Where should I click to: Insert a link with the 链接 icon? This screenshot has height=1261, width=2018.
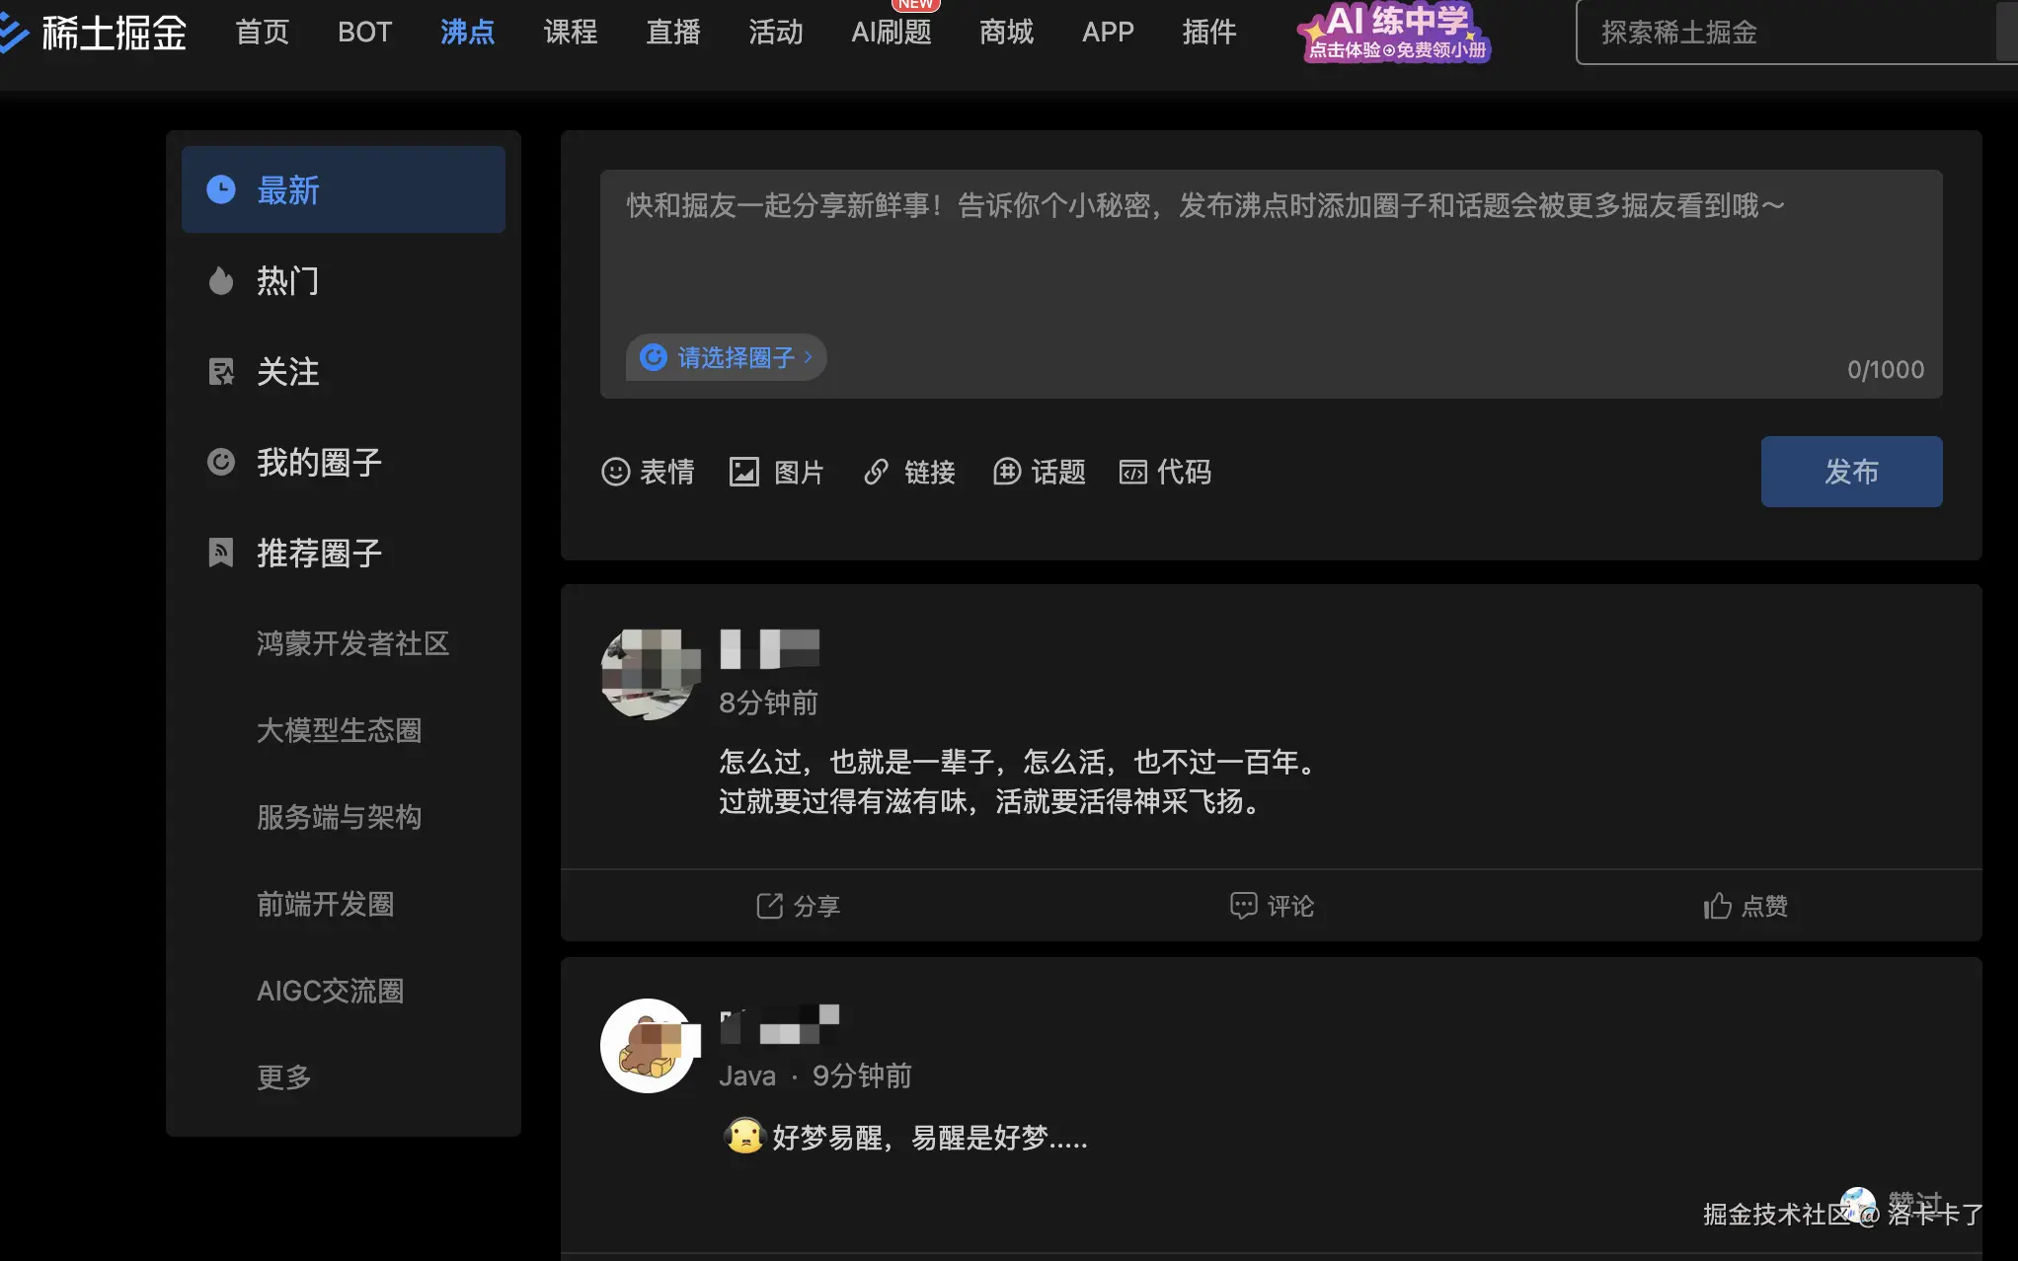[876, 472]
